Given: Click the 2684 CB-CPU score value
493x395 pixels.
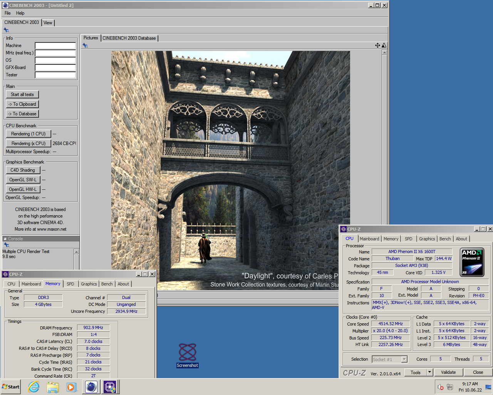Looking at the screenshot, I should 64,143.
